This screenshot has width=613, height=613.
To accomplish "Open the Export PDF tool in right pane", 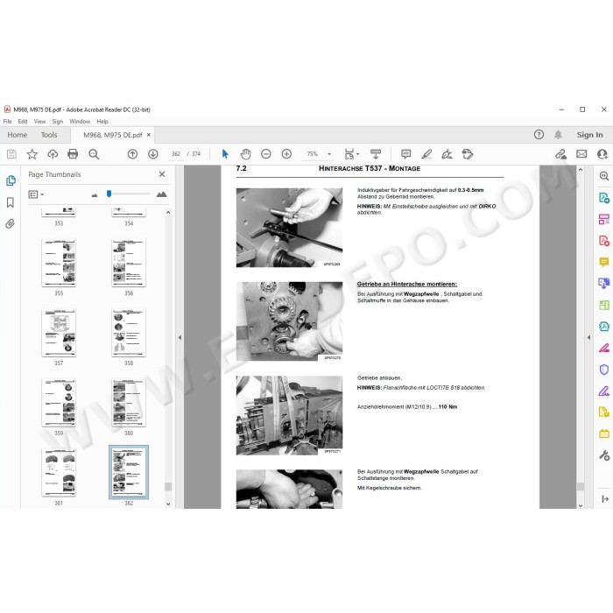I will tap(604, 197).
